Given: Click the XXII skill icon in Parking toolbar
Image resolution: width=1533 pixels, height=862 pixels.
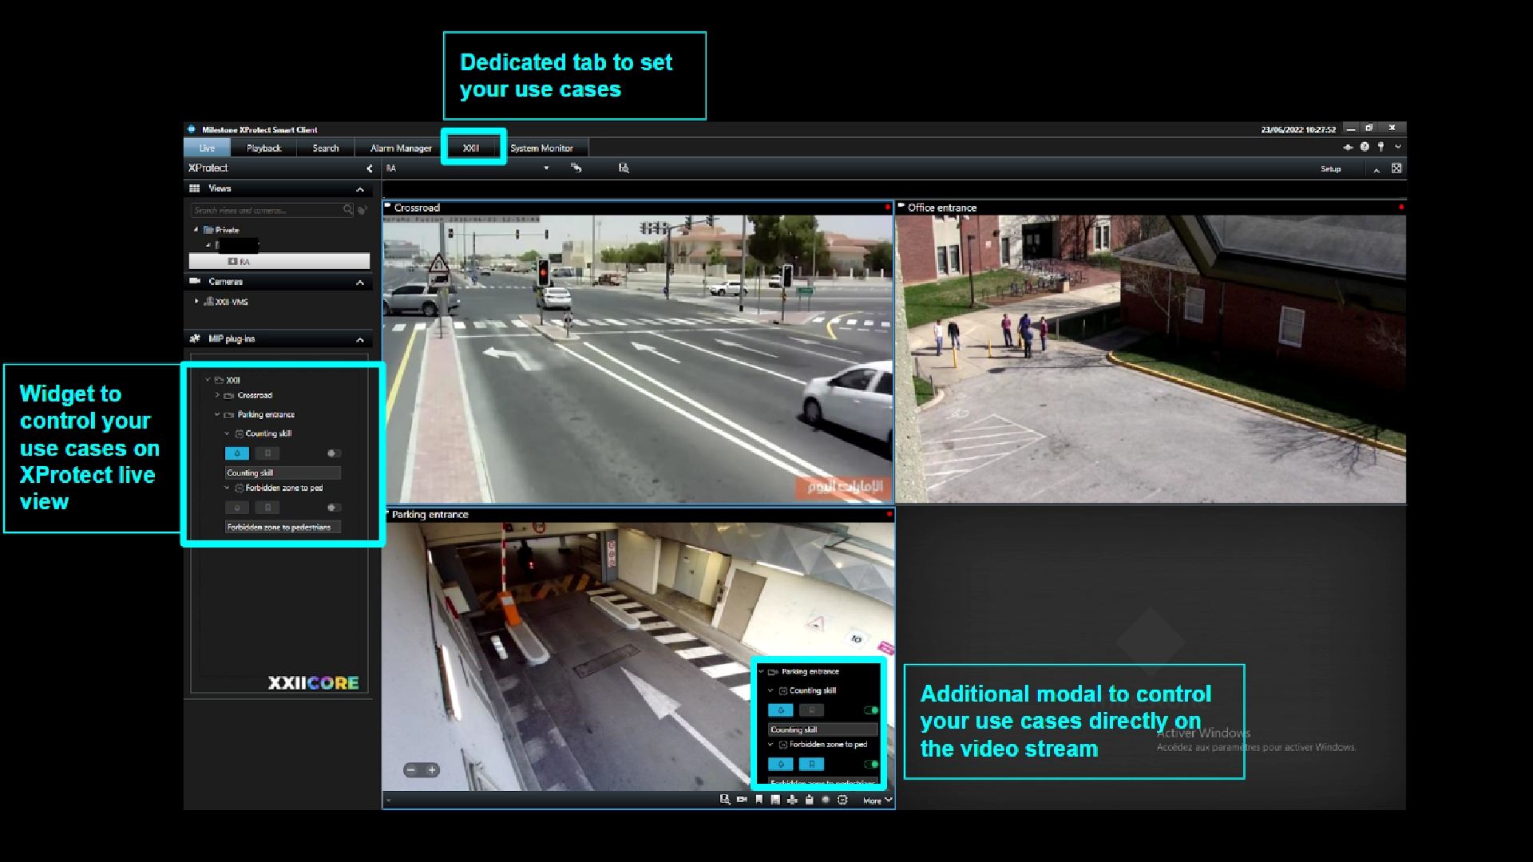Looking at the screenshot, I should pos(842,800).
